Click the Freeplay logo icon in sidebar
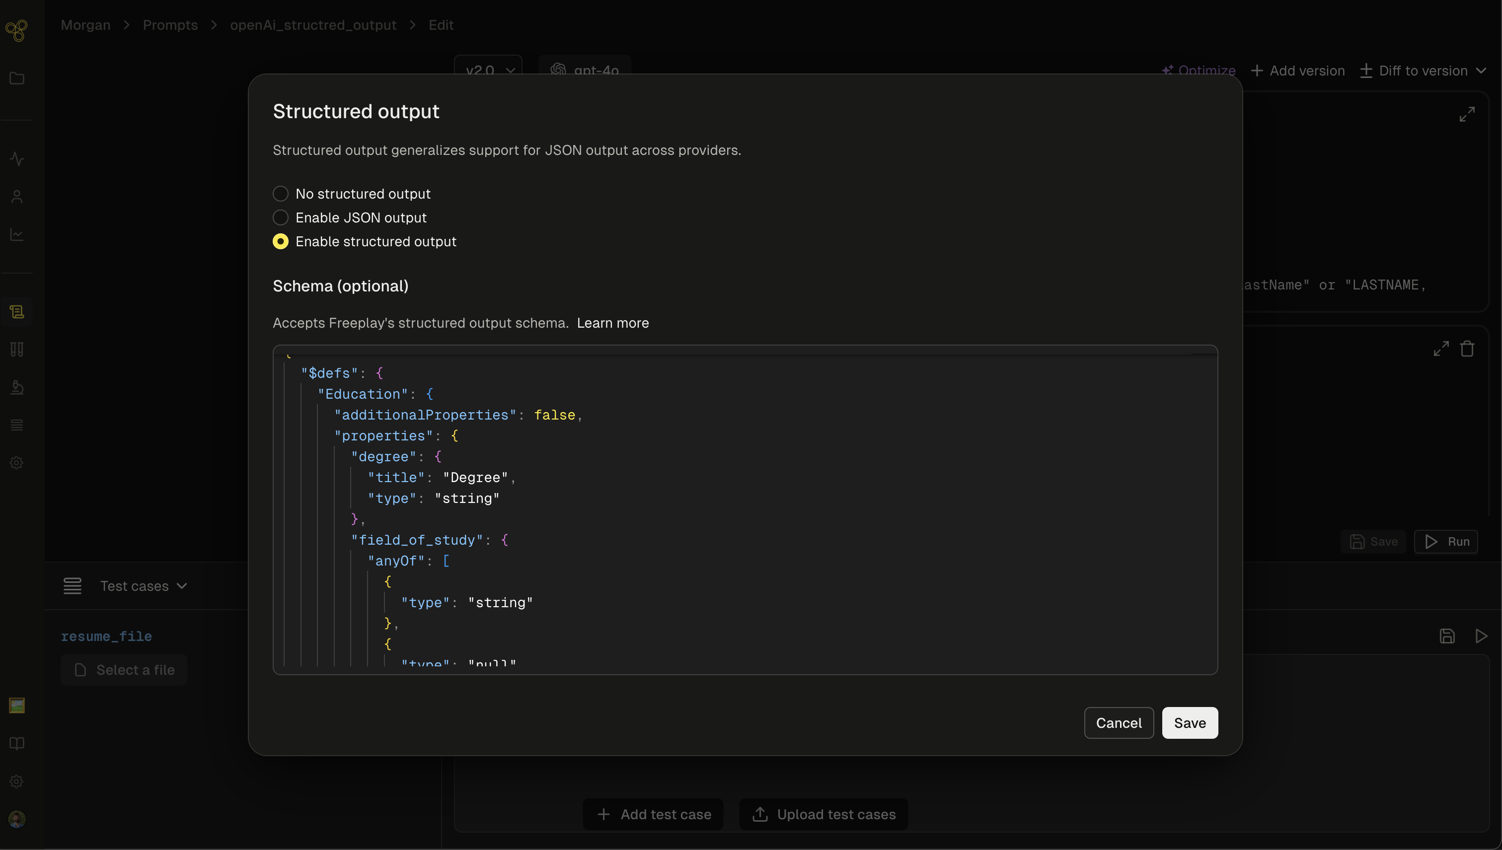 pos(16,30)
